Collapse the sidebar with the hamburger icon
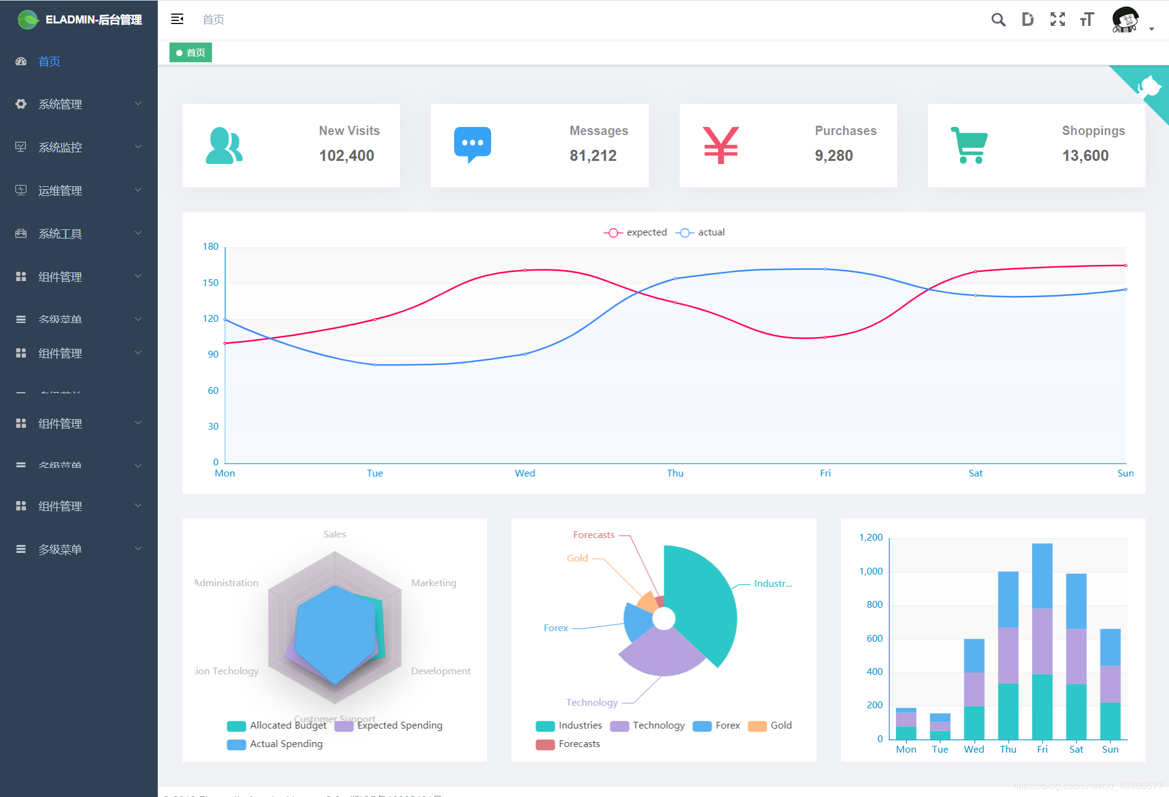This screenshot has width=1169, height=797. point(177,19)
